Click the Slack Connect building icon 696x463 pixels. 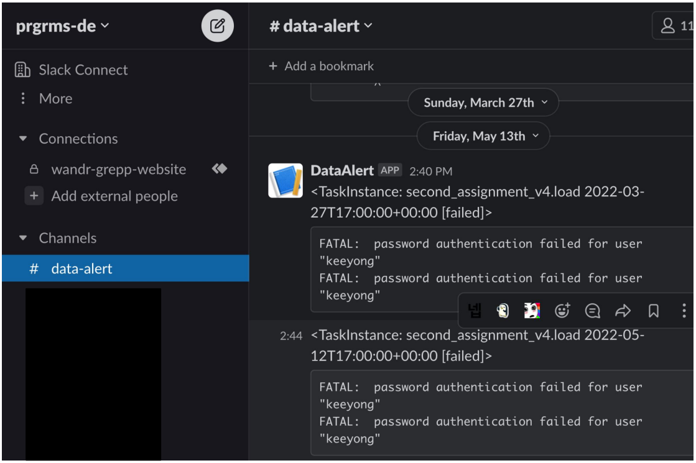point(22,70)
